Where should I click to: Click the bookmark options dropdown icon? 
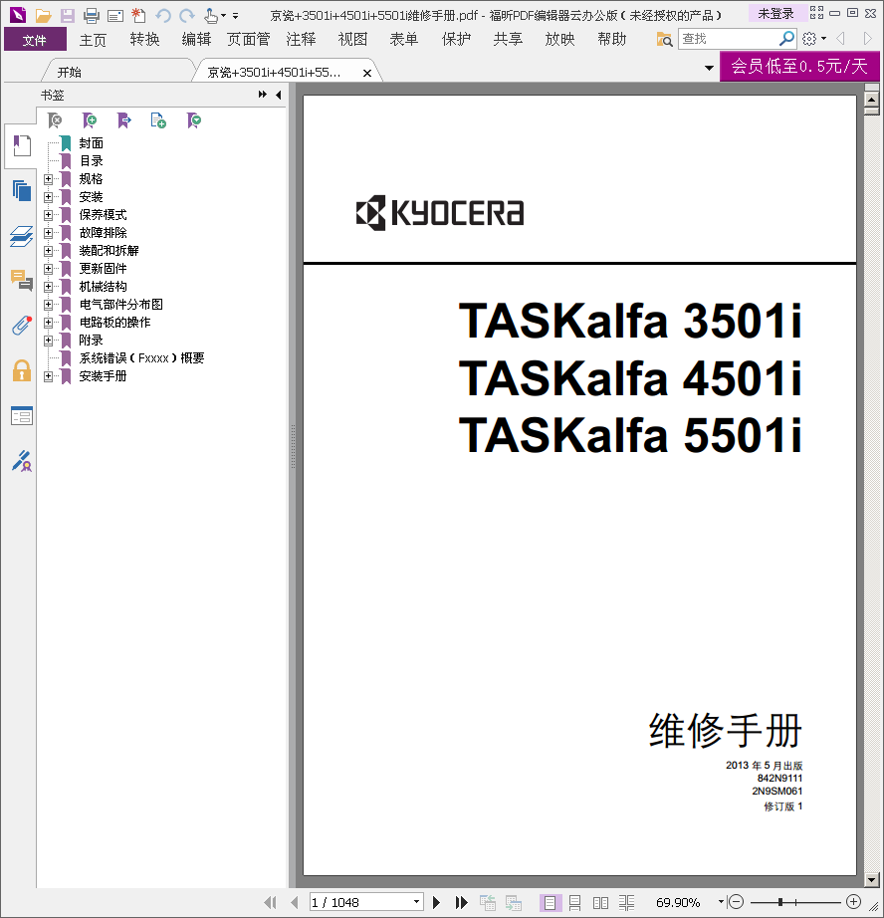click(x=194, y=120)
